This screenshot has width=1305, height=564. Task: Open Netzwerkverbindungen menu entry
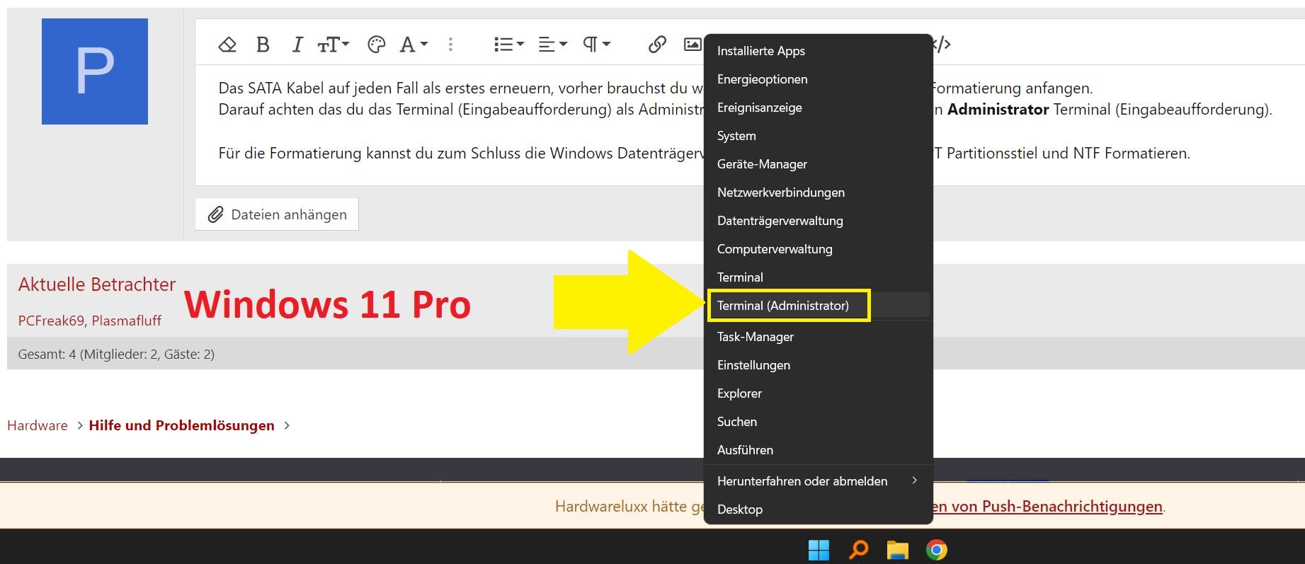[x=818, y=192]
